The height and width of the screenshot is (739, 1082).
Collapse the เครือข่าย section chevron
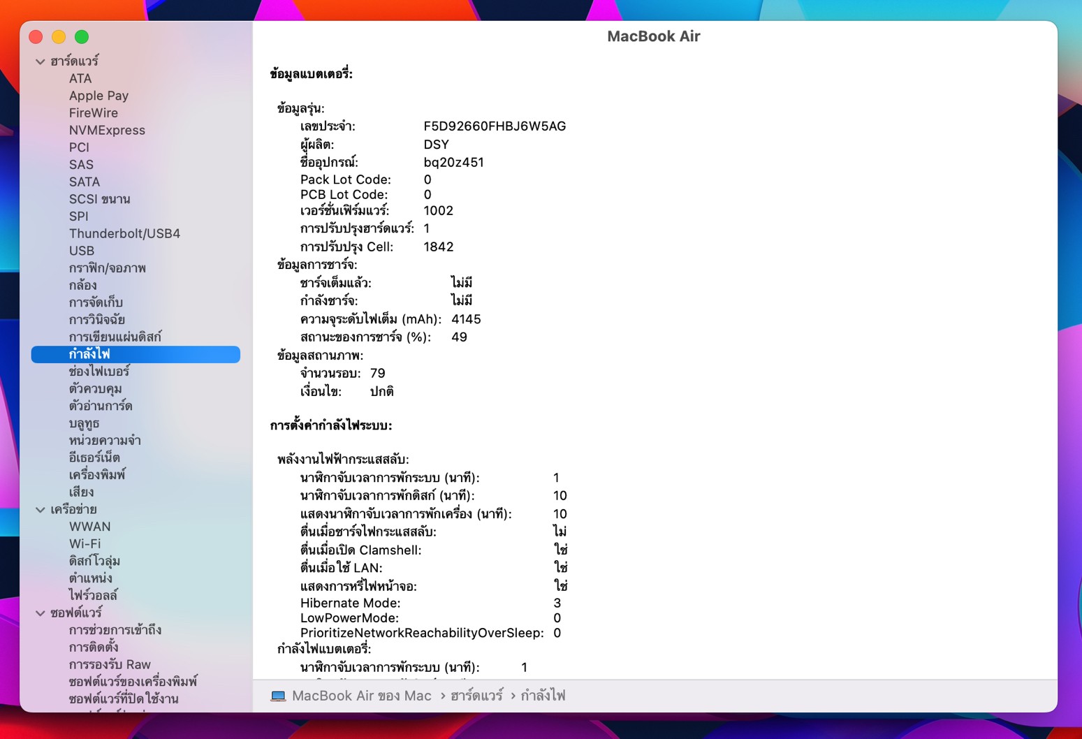coord(41,510)
